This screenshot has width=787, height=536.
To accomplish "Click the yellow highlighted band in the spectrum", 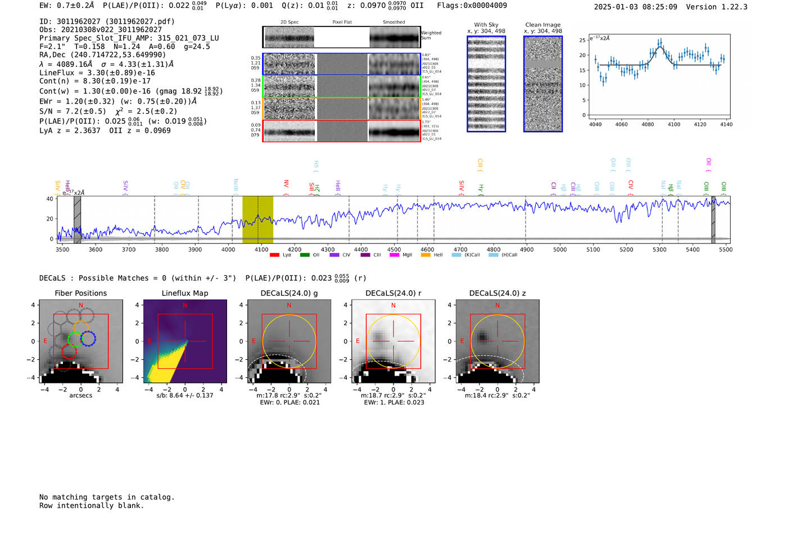I will pyautogui.click(x=257, y=219).
